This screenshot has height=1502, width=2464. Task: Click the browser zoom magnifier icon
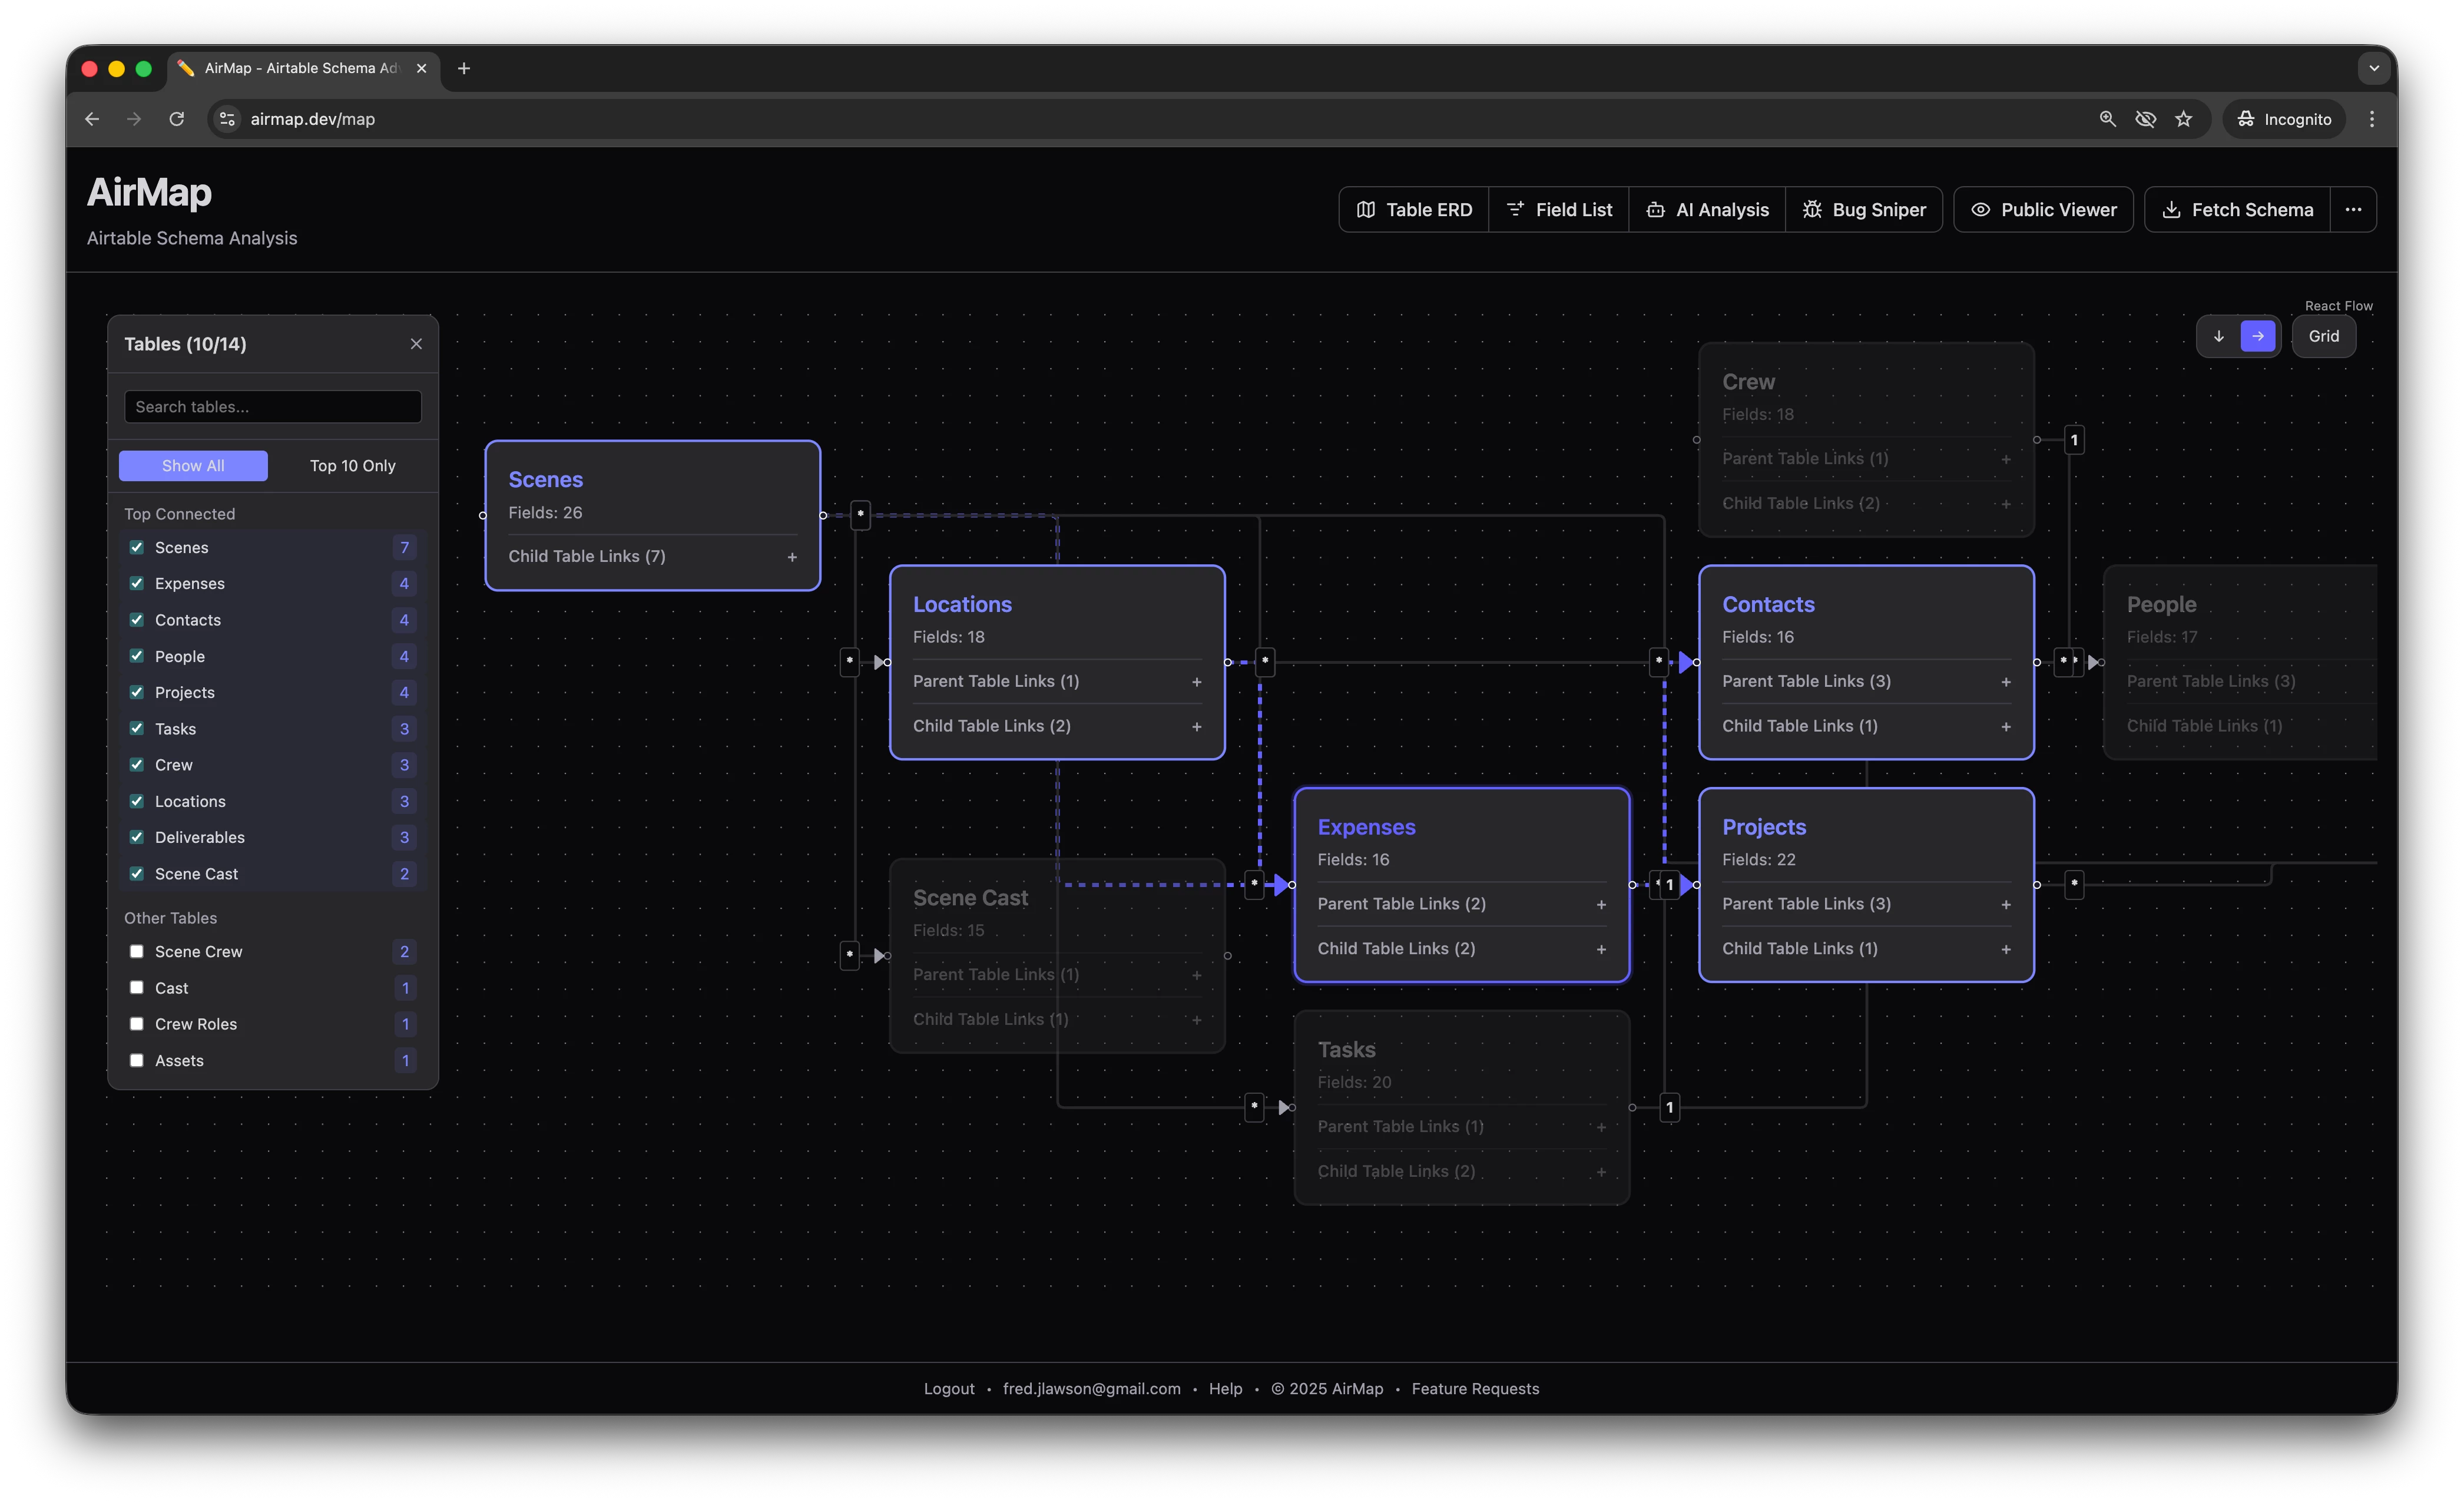pyautogui.click(x=2107, y=119)
